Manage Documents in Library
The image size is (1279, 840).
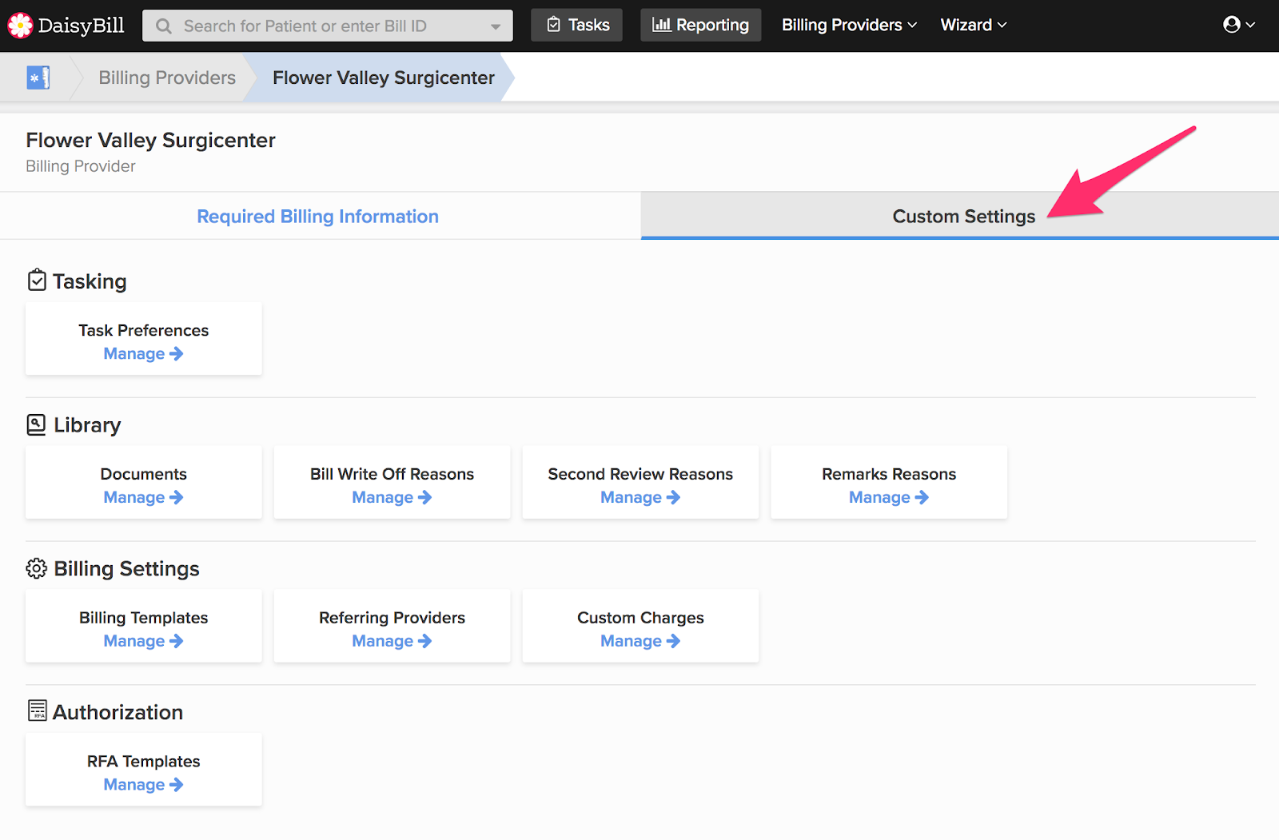[x=144, y=498]
